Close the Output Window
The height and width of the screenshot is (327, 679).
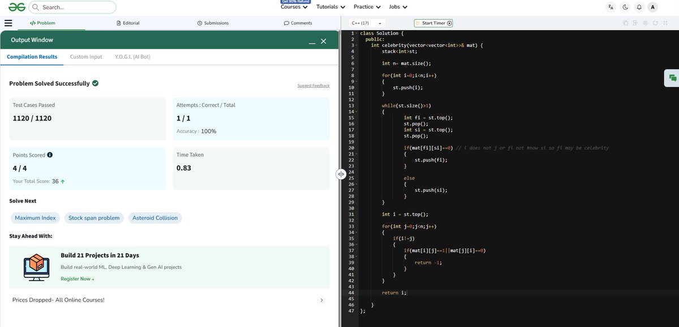tap(324, 41)
